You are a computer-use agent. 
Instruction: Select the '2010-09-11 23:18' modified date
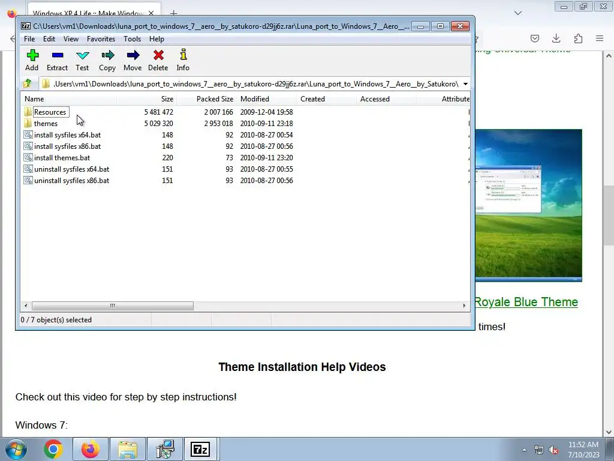pyautogui.click(x=267, y=124)
